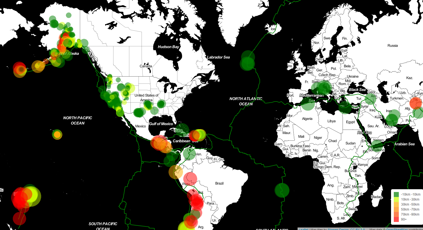Click the green -10km legend swatch
Image resolution: width=423 pixels, height=230 pixels.
click(x=396, y=194)
